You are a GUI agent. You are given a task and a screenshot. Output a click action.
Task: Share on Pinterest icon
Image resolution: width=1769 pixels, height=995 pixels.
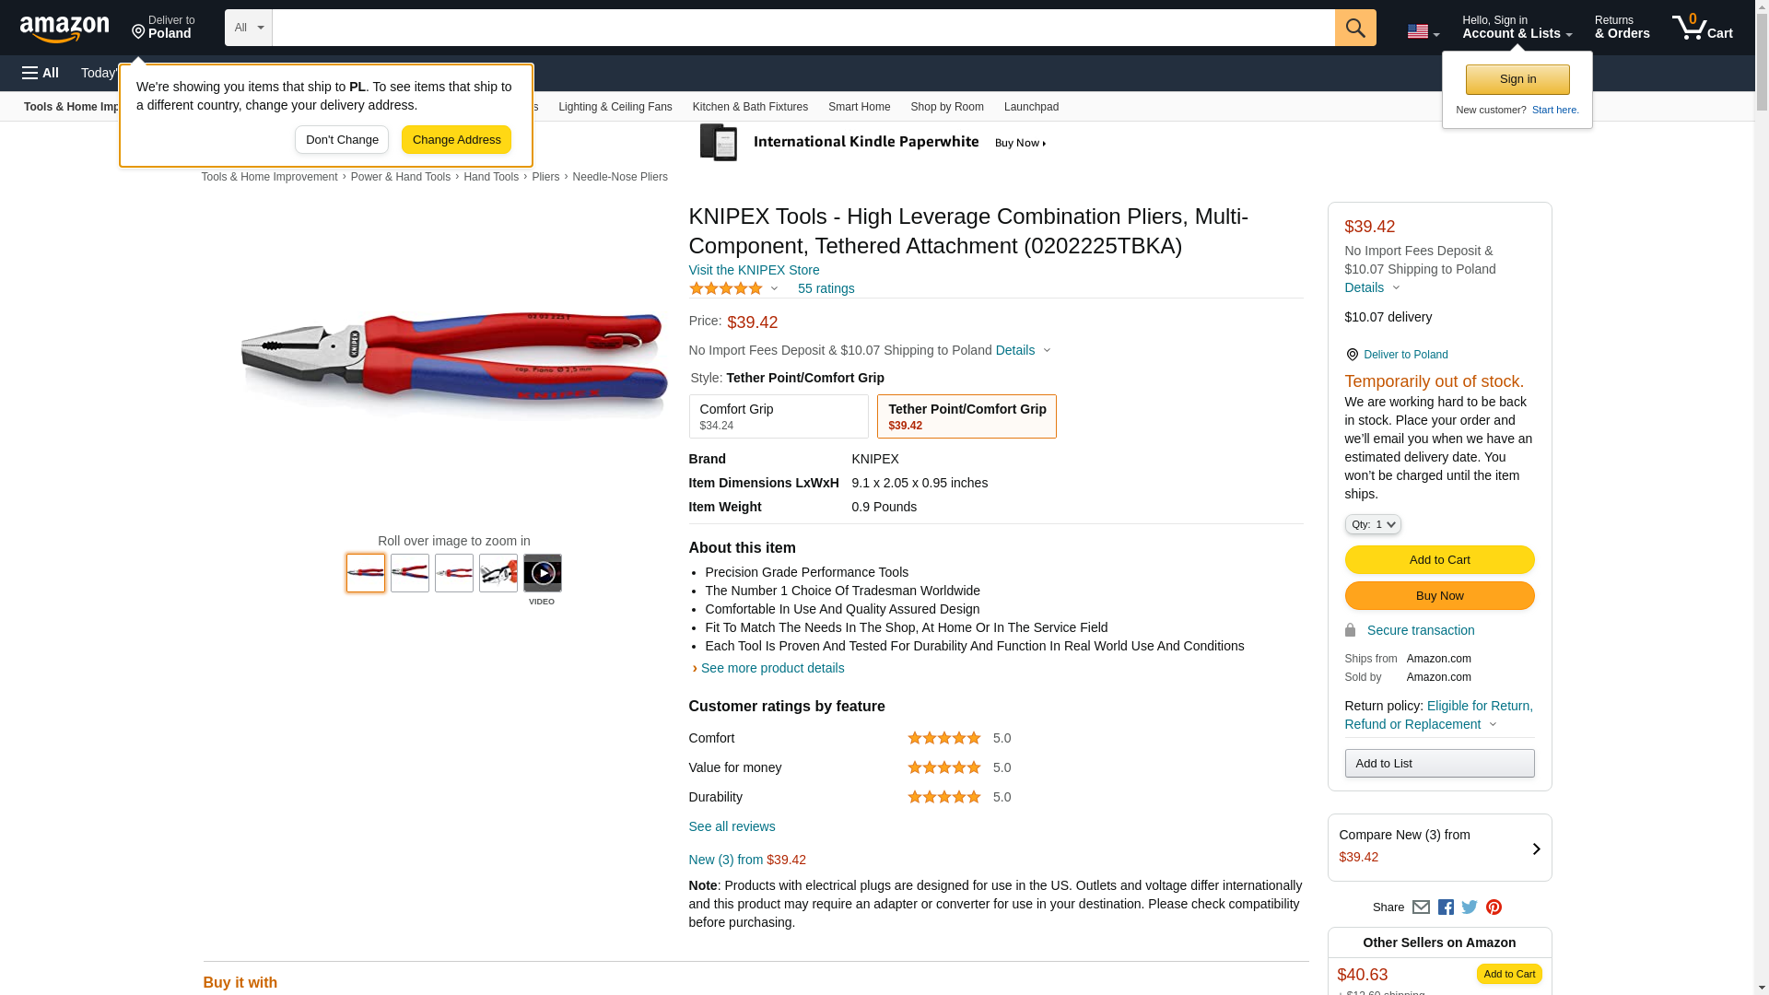[1494, 907]
